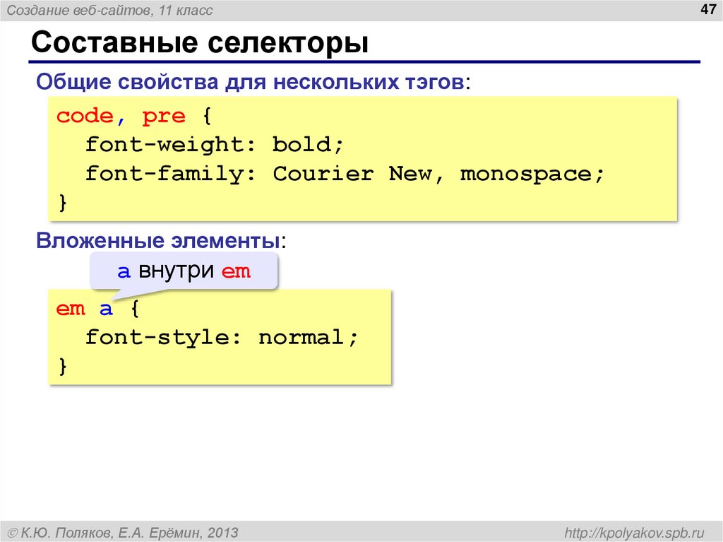Click the closing brace of the first rule
The width and height of the screenshot is (723, 542).
click(x=64, y=202)
